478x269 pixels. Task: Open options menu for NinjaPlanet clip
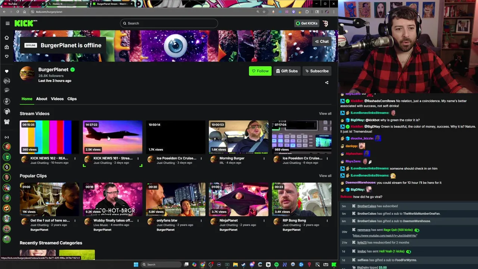[264, 221]
